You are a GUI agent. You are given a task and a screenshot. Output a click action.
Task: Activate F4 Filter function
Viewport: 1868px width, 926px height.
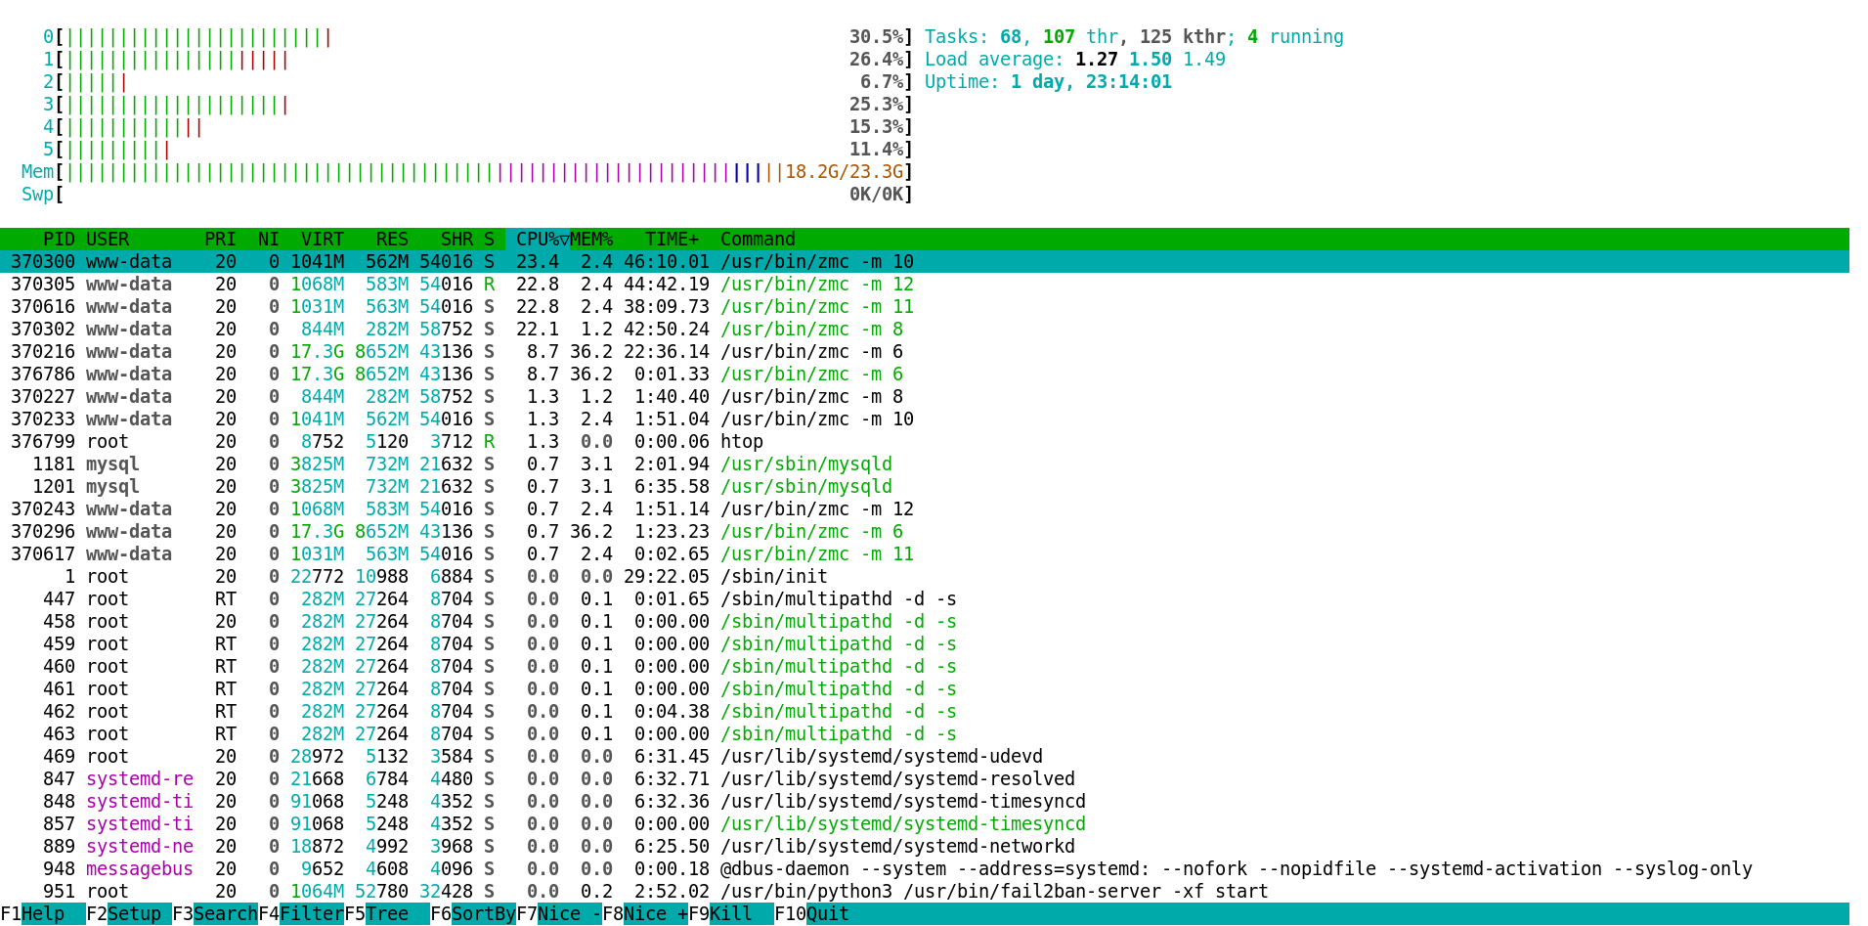[301, 914]
